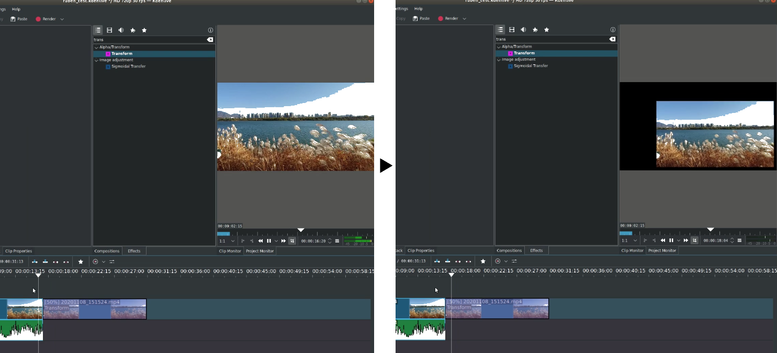Show favorite effects star, left screenshot effects panel
The height and width of the screenshot is (353, 777).
coord(144,30)
